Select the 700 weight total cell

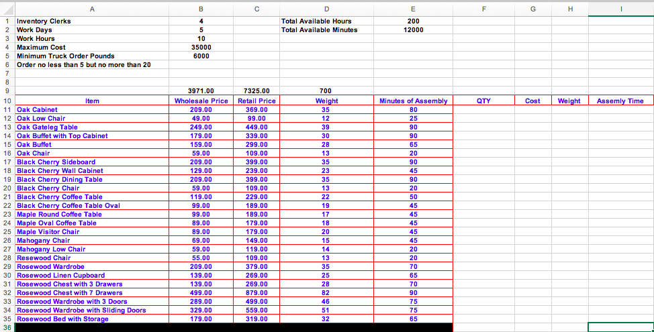click(327, 91)
